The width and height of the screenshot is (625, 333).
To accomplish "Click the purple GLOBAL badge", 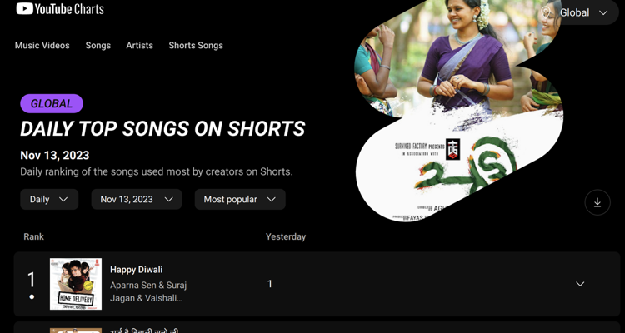I will point(52,103).
